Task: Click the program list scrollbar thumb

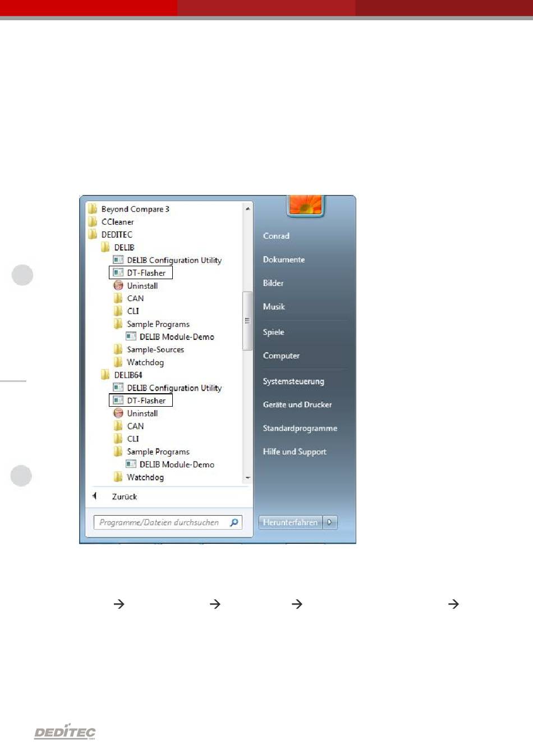Action: point(247,321)
